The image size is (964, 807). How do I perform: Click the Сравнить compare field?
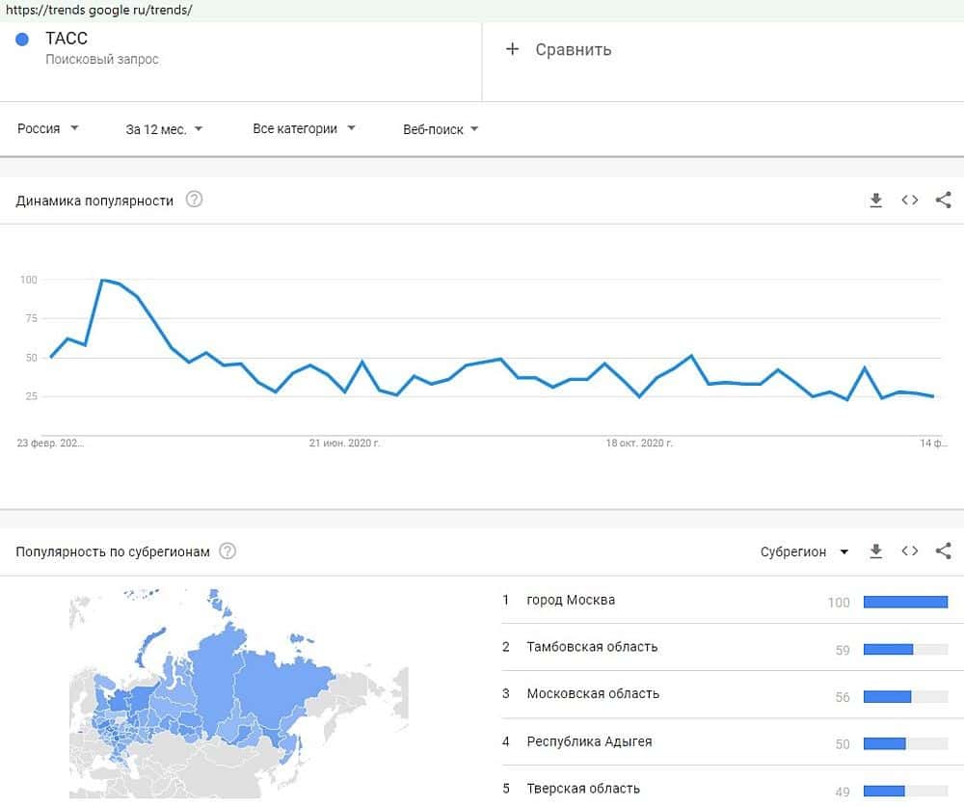click(x=574, y=50)
